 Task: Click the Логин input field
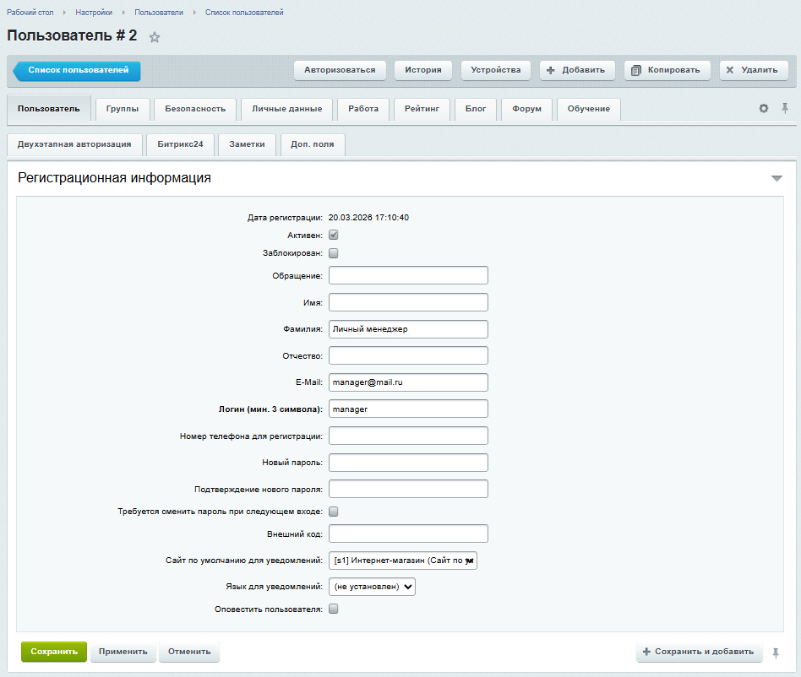point(408,409)
